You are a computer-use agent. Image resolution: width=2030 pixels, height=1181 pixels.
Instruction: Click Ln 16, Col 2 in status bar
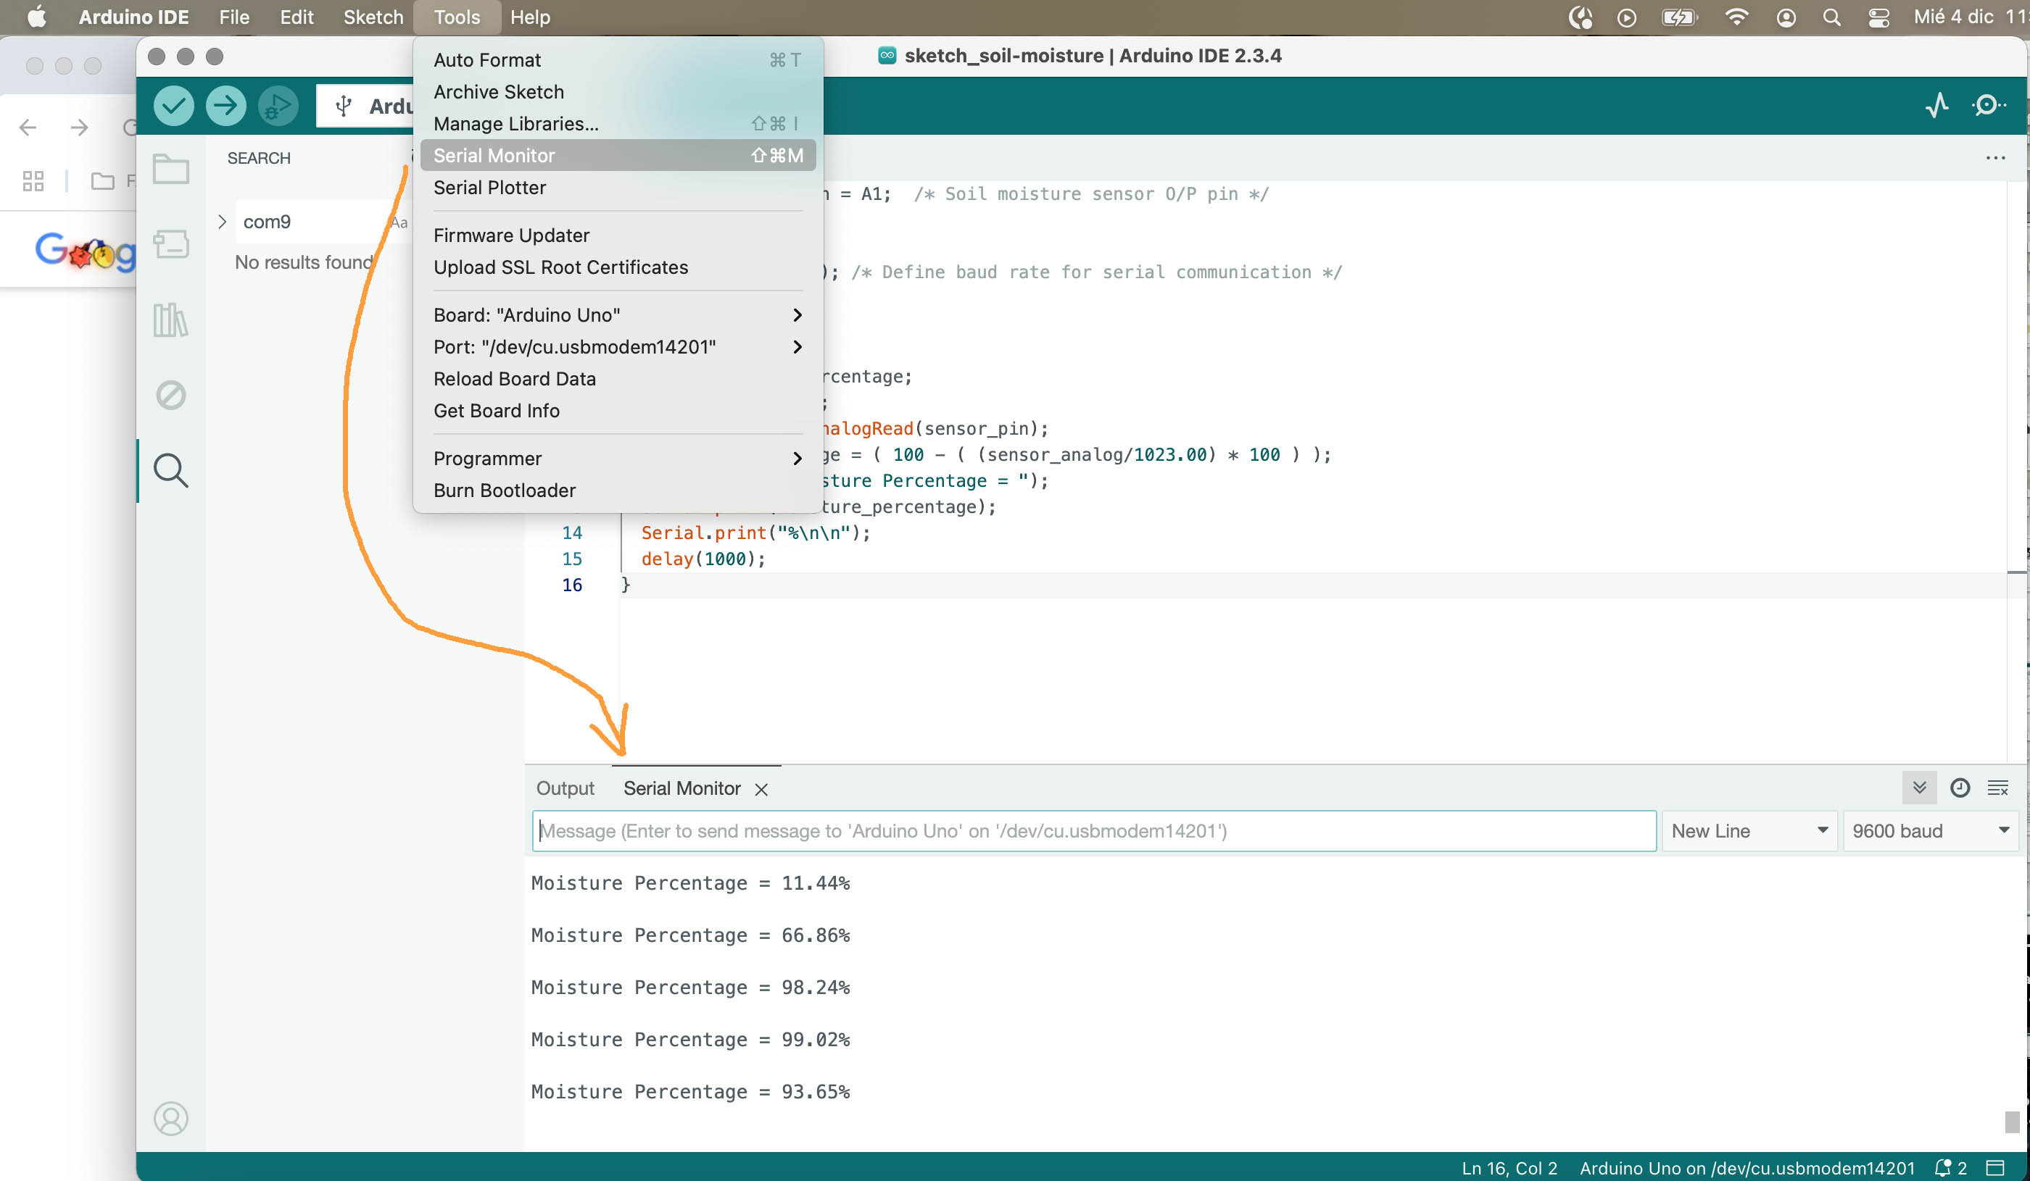[1509, 1168]
